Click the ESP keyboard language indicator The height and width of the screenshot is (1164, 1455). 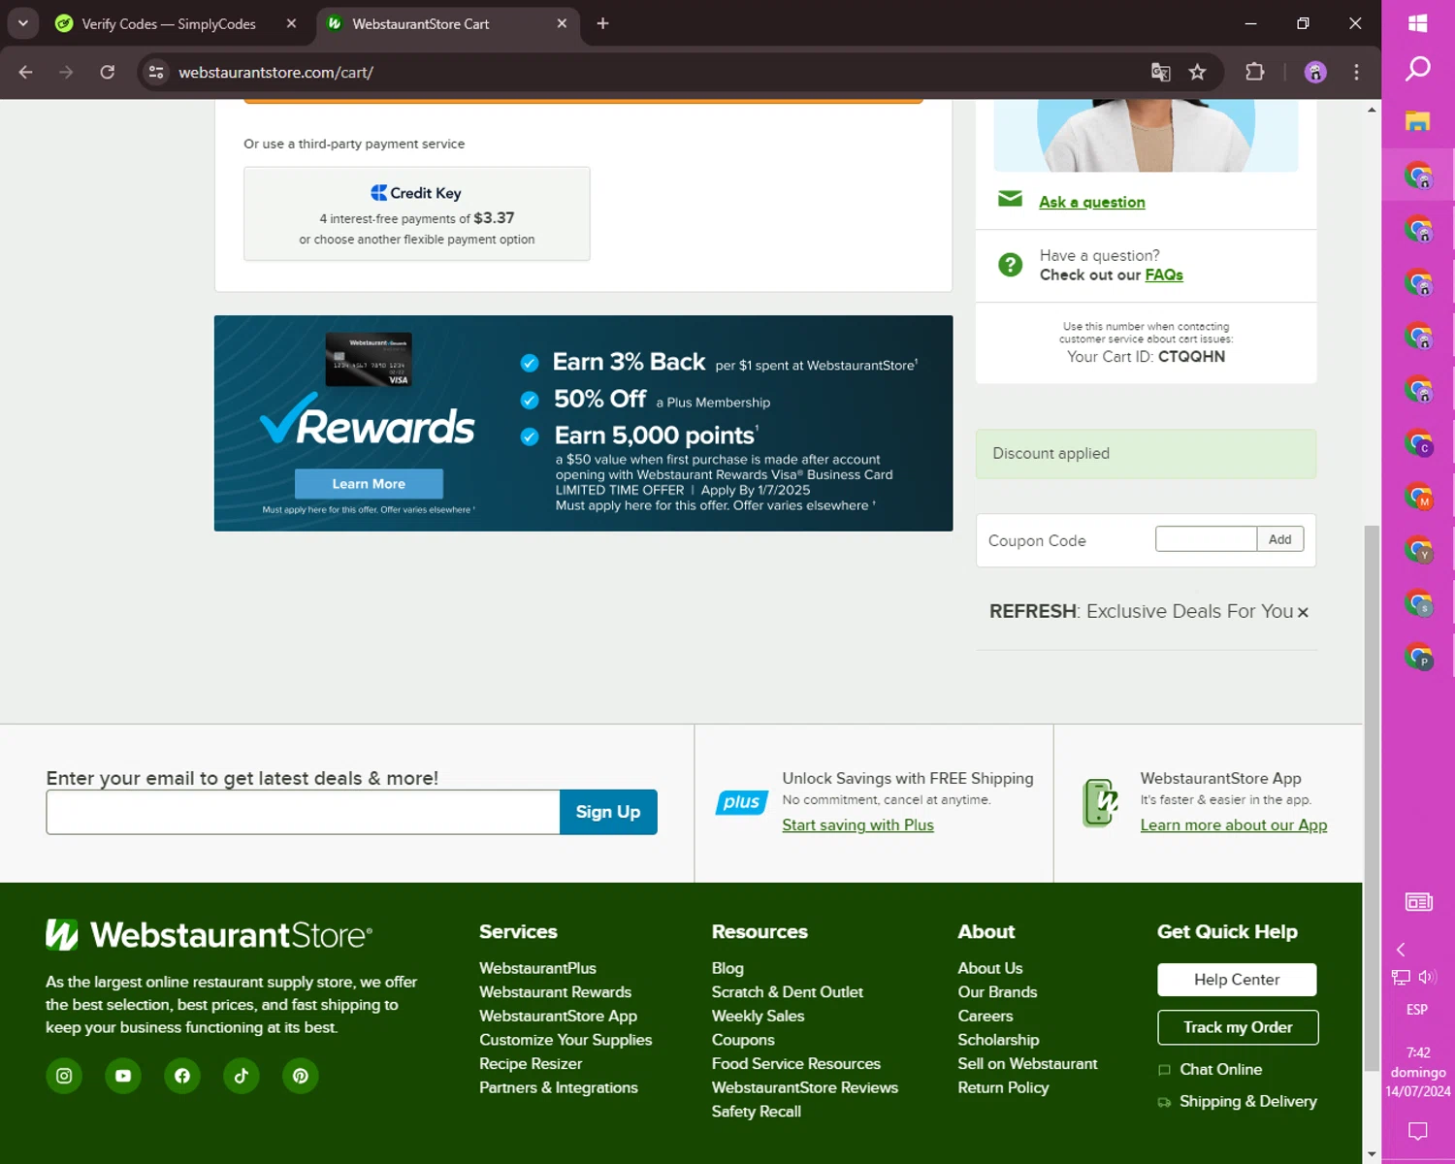pos(1417,1010)
